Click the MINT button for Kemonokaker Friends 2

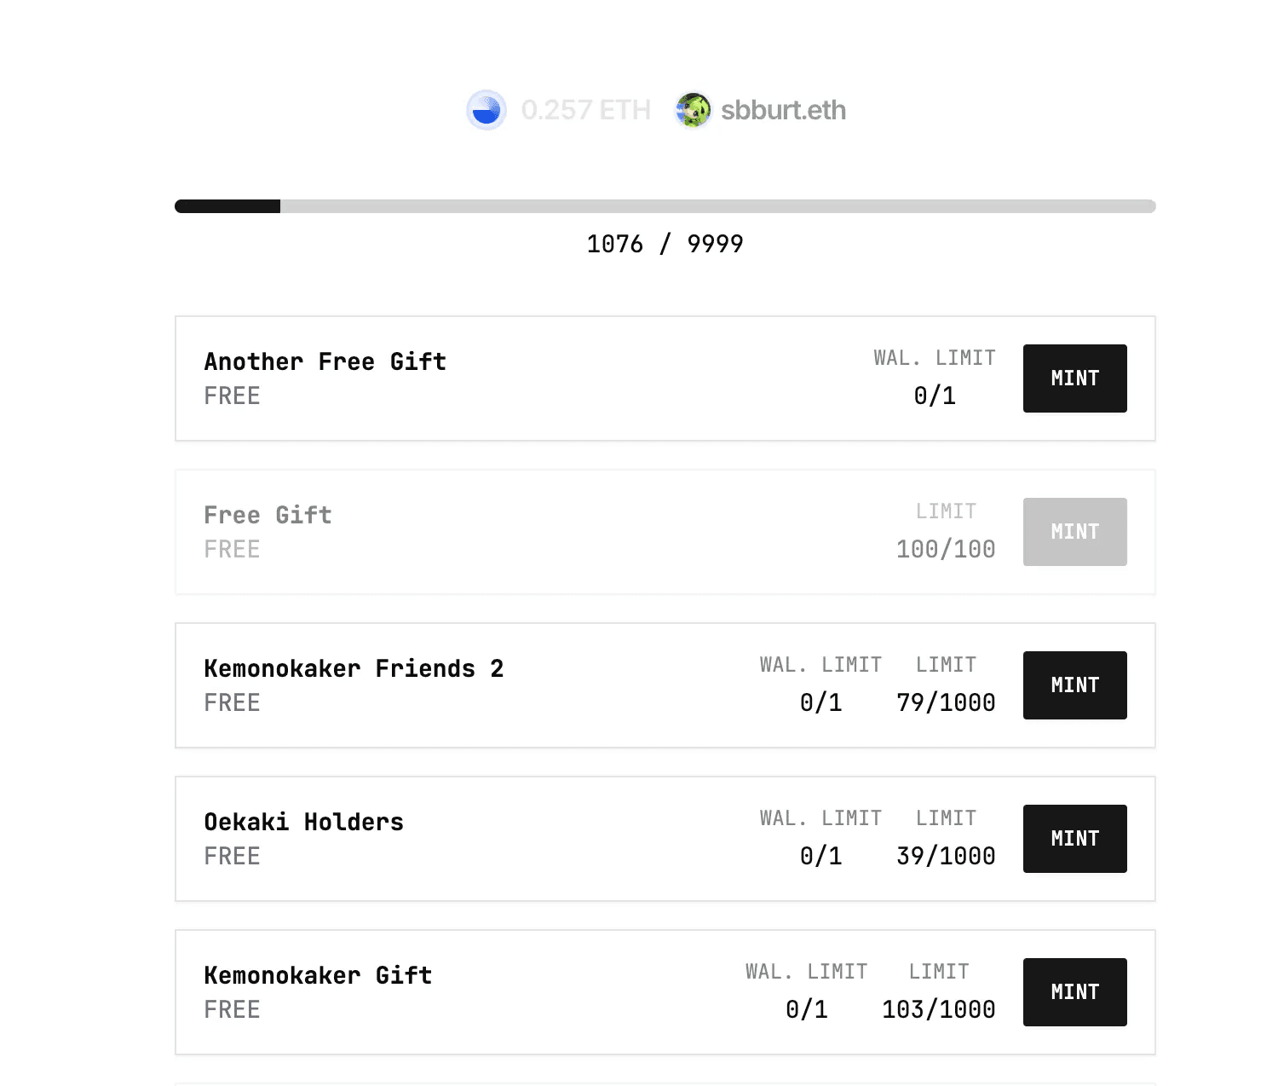1074,685
